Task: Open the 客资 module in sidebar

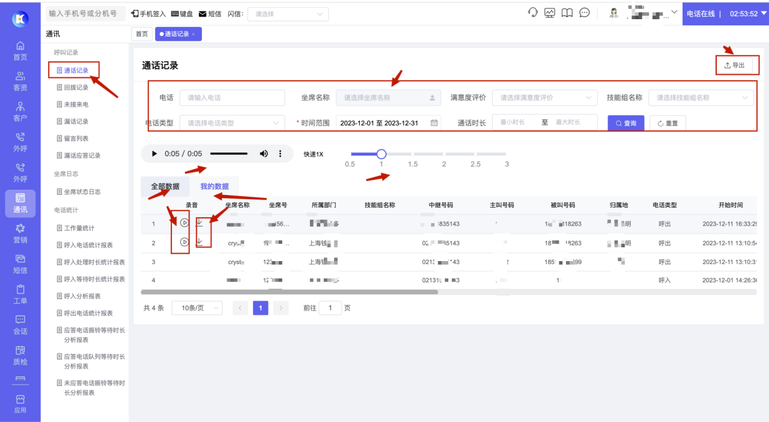Action: click(x=20, y=81)
